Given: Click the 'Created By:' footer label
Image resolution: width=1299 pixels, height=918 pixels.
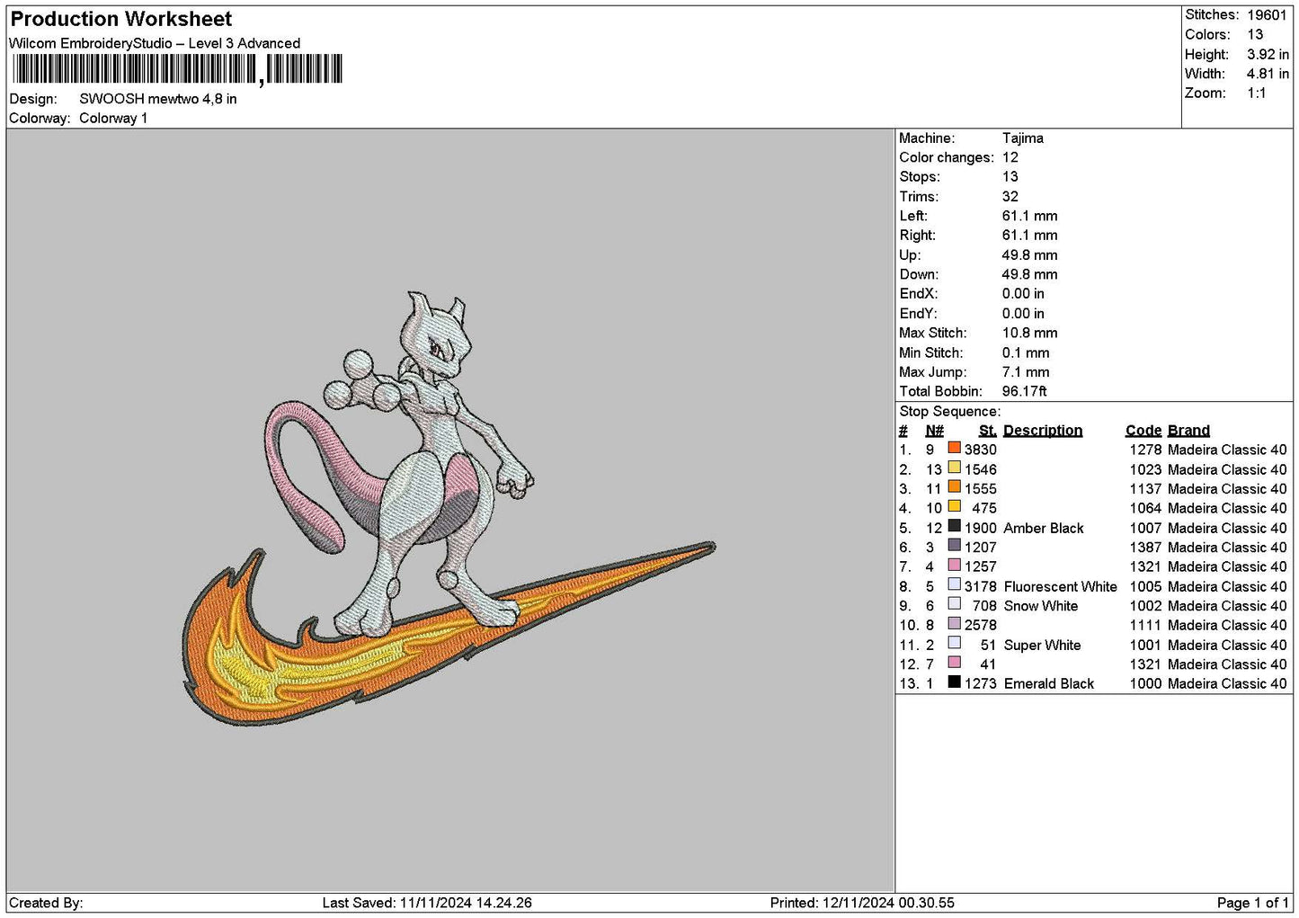Looking at the screenshot, I should 46,903.
